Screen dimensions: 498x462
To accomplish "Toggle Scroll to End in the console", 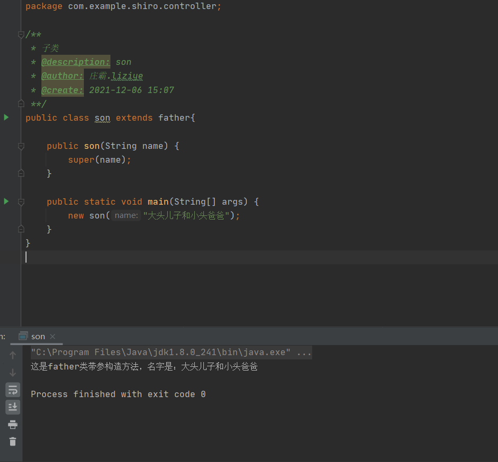I will (12, 407).
